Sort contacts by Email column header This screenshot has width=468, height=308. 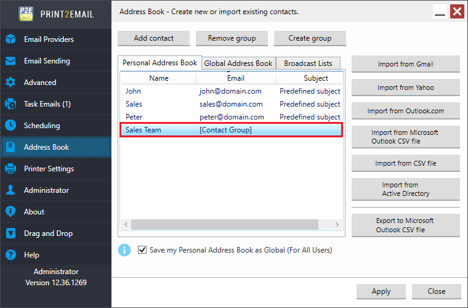click(x=235, y=78)
